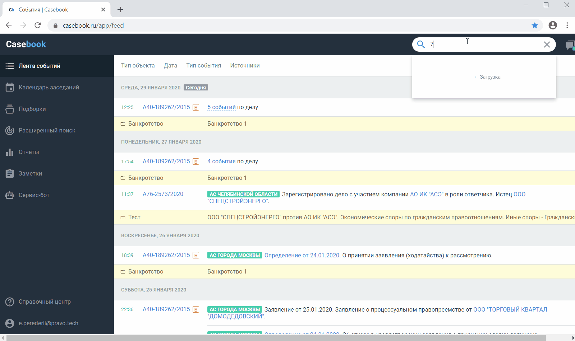Go to Расширенный поиск
This screenshot has height=341, width=575.
pos(47,131)
